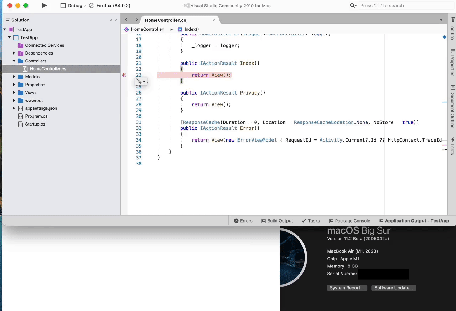456x311 pixels.
Task: Navigate forward with the right arrow
Action: [136, 20]
